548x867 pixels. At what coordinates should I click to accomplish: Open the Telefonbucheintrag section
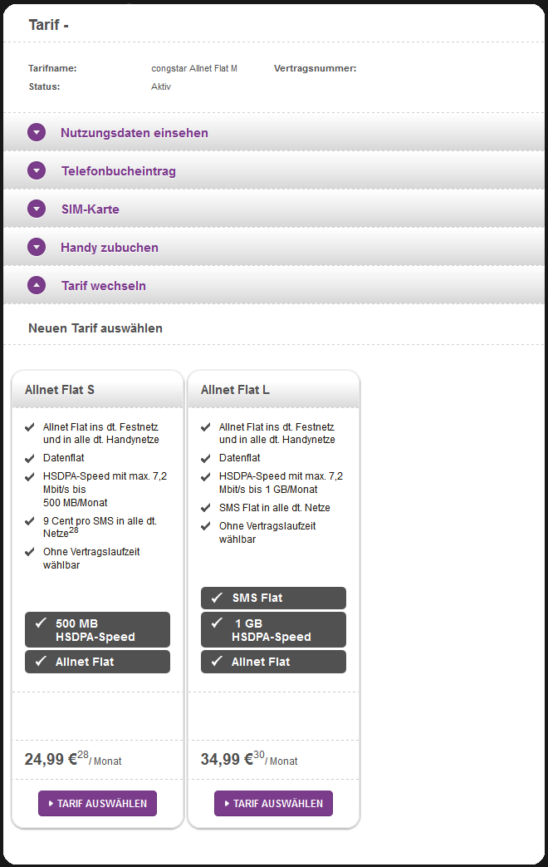[118, 171]
